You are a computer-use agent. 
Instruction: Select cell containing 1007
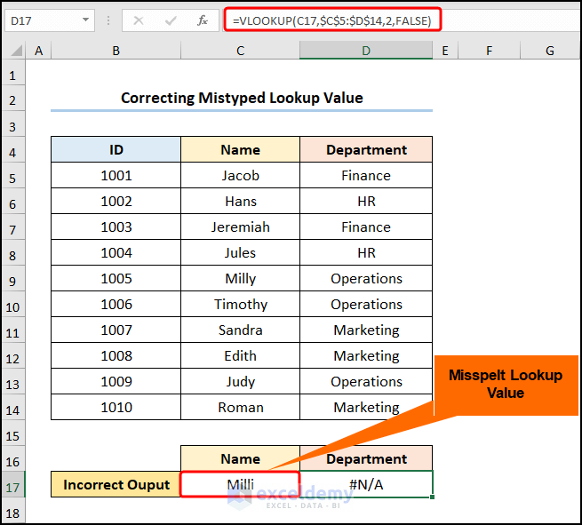point(116,330)
